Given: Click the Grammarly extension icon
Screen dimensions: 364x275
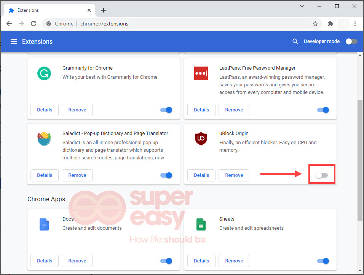Looking at the screenshot, I should pos(44,73).
